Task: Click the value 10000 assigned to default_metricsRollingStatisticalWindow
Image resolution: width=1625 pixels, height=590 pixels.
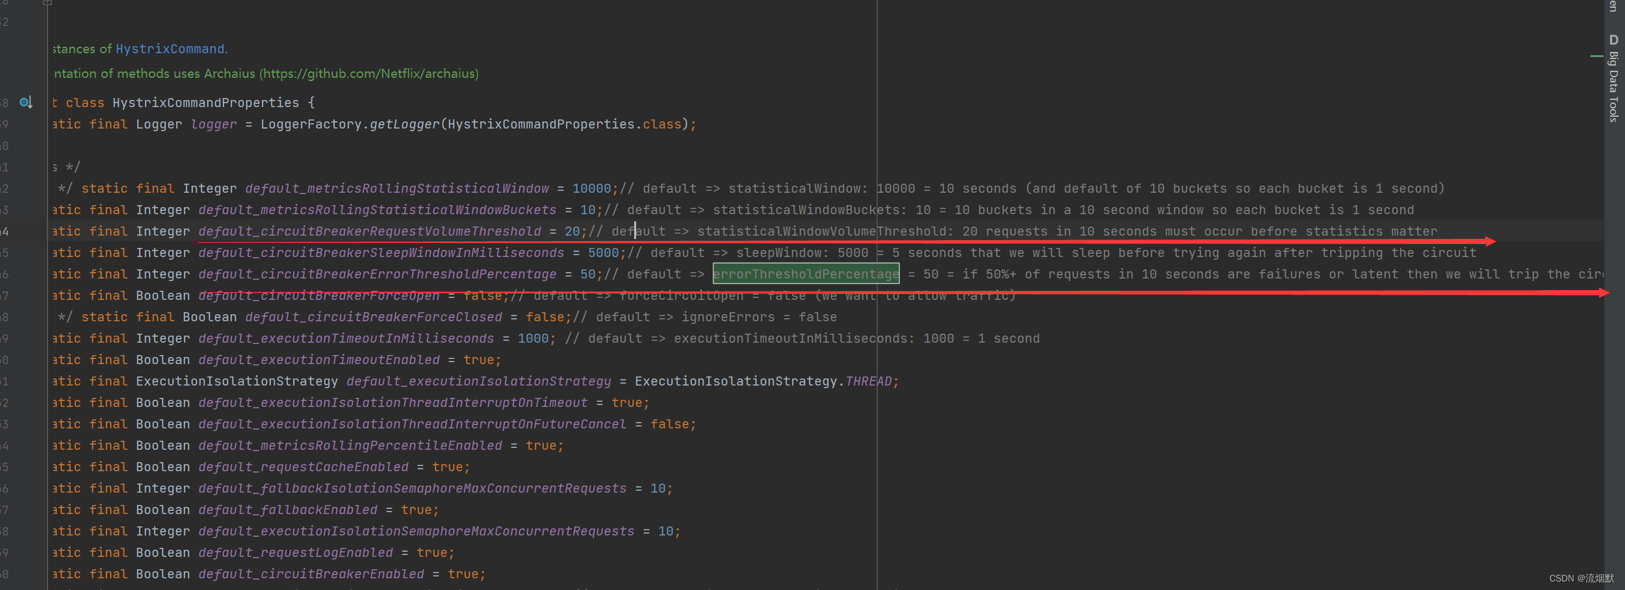Action: pyautogui.click(x=592, y=188)
